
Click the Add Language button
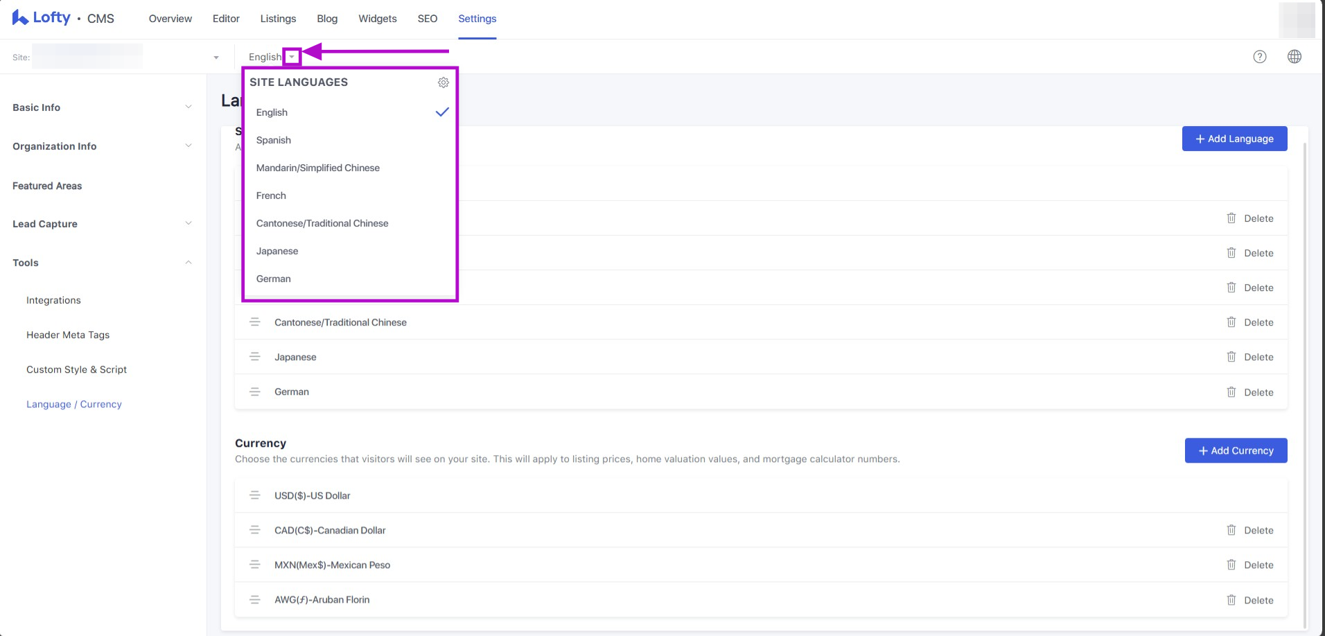pos(1234,139)
